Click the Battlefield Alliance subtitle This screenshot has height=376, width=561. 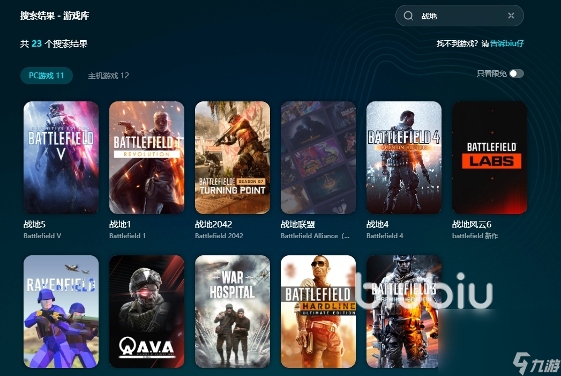point(315,235)
